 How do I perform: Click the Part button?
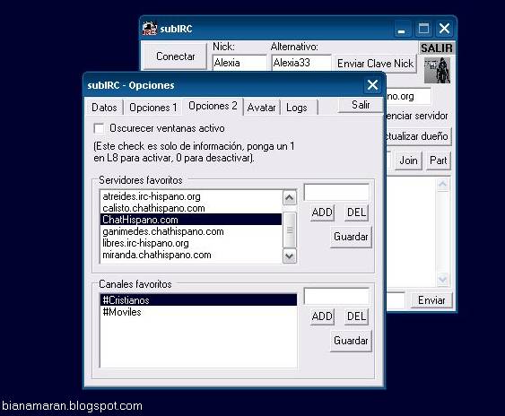coord(439,160)
